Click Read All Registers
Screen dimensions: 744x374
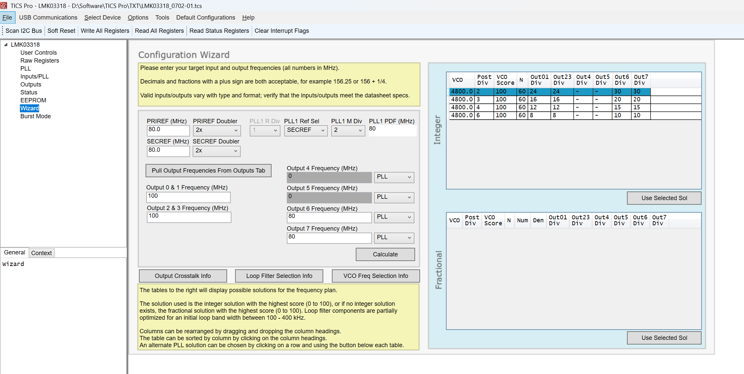click(x=159, y=31)
